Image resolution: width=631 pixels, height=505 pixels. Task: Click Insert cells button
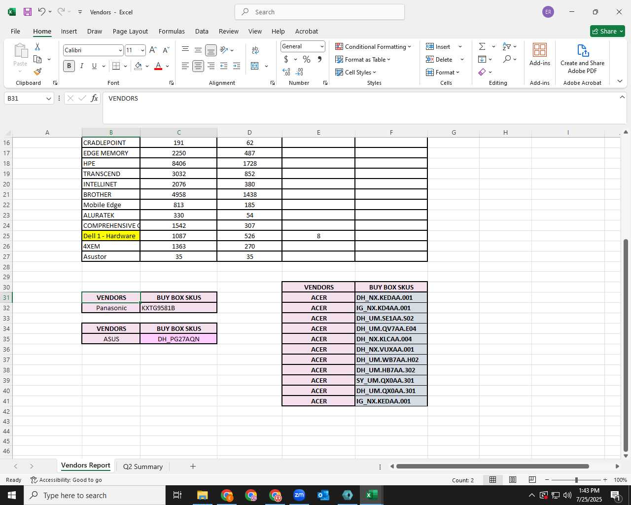(438, 46)
